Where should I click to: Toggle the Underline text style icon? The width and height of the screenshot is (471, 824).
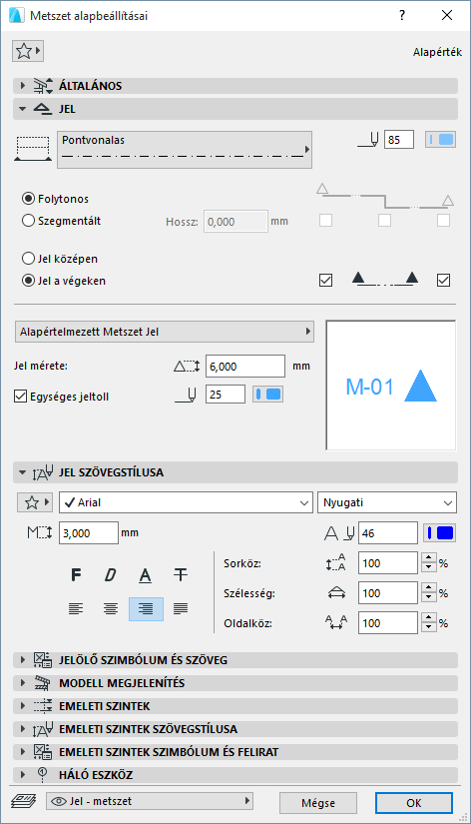point(146,575)
